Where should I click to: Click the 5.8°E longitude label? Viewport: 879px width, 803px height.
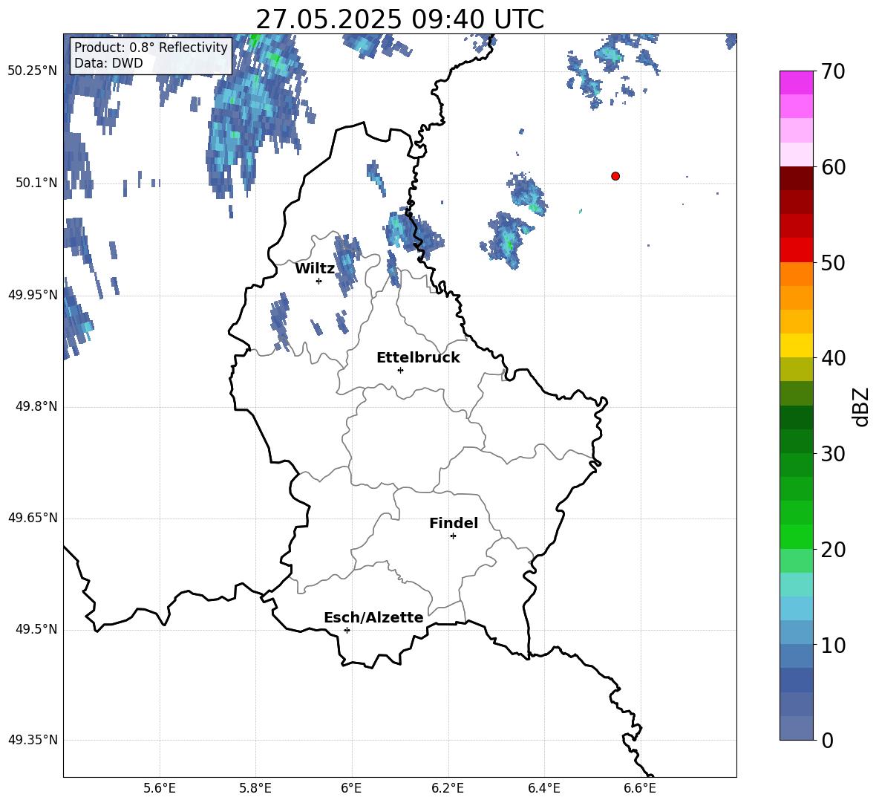point(255,788)
